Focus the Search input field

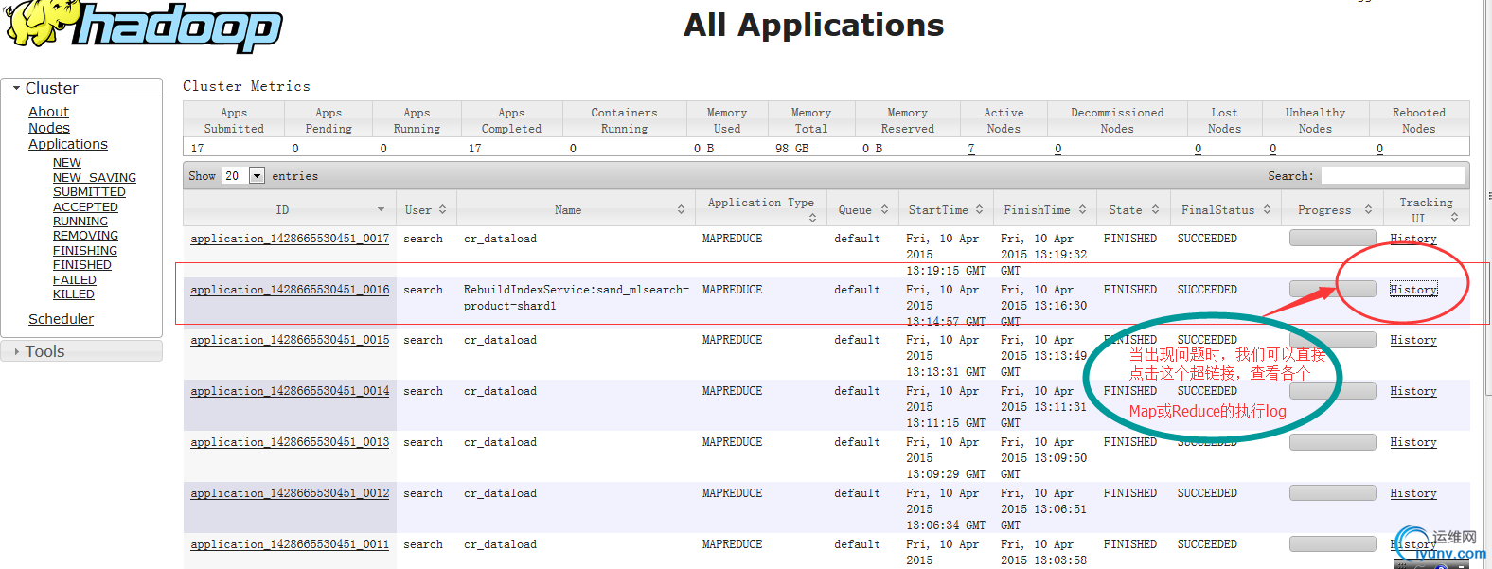(1394, 175)
